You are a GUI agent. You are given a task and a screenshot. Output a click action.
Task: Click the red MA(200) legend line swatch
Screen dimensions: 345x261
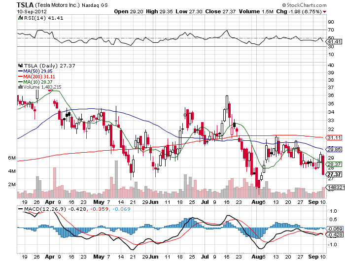pyautogui.click(x=21, y=76)
